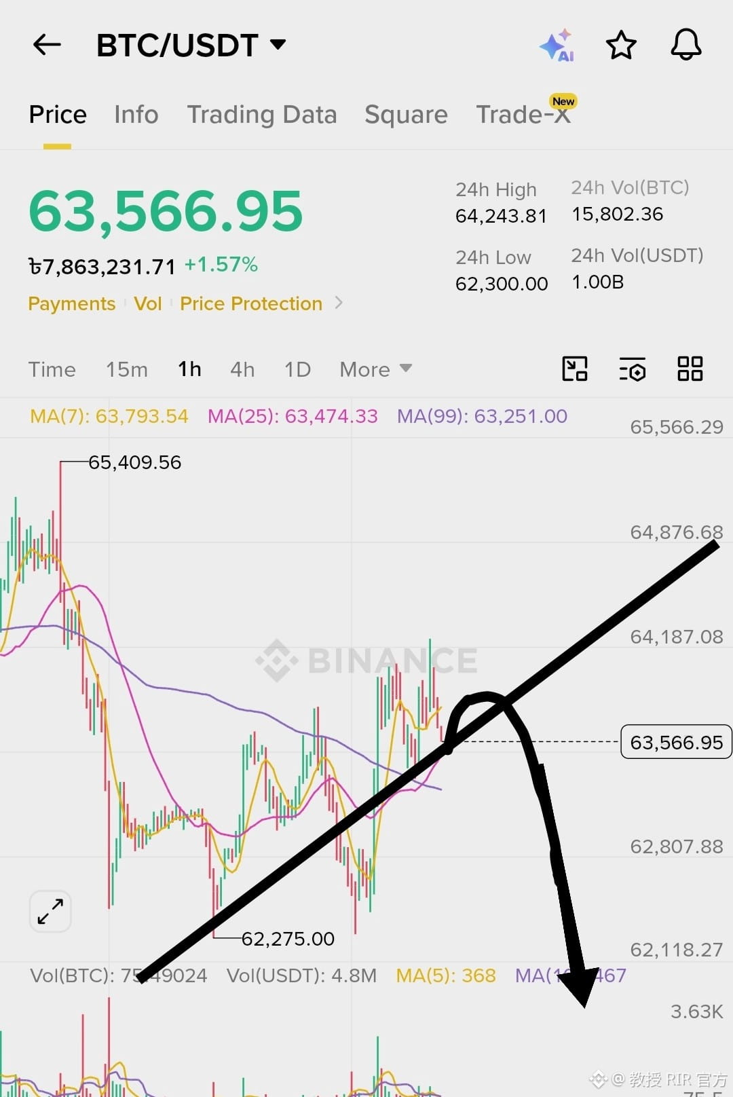Select the 4h timeframe

242,369
